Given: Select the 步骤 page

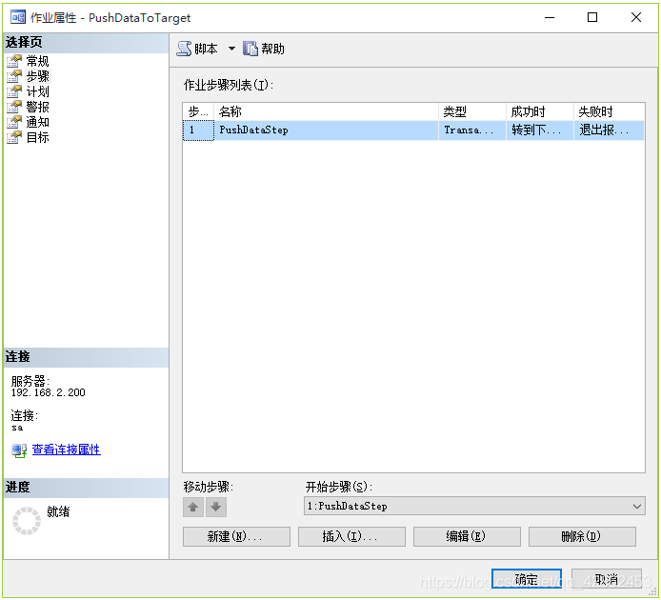Looking at the screenshot, I should click(x=37, y=76).
